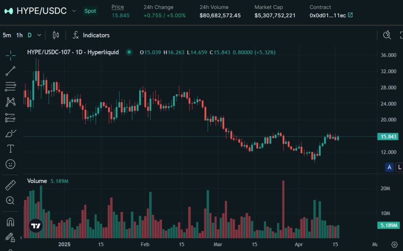Click the 20M volume axis label
Screen dimensions: 403x251
[385, 188]
